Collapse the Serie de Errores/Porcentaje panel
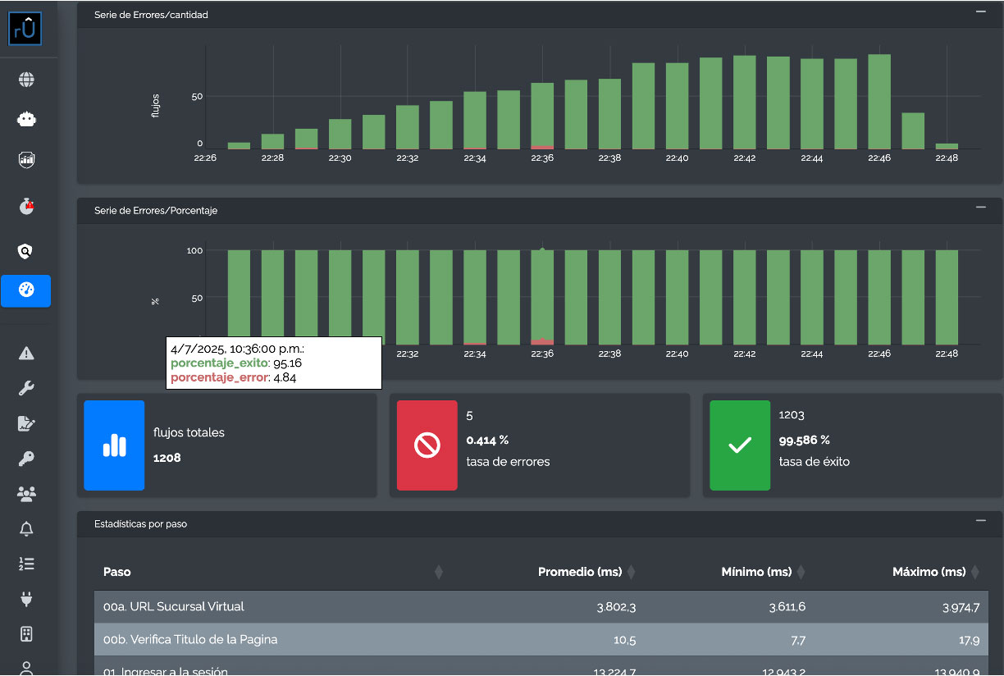 click(980, 208)
